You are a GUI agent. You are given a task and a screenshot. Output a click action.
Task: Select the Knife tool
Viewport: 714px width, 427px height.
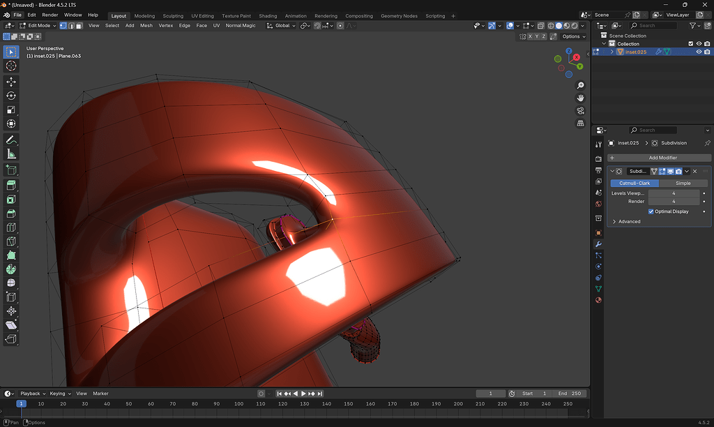tap(11, 241)
